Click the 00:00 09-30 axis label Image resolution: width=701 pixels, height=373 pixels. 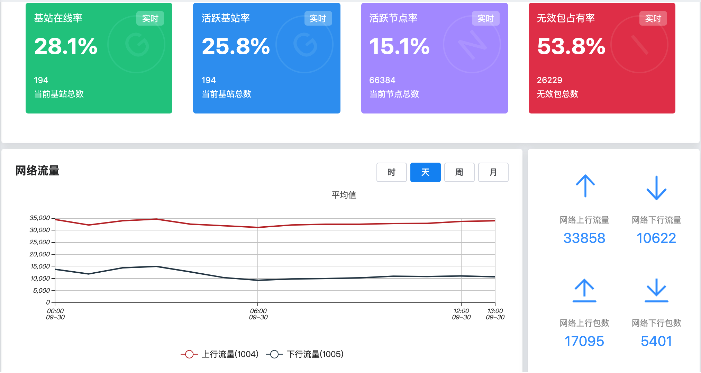pyautogui.click(x=55, y=314)
